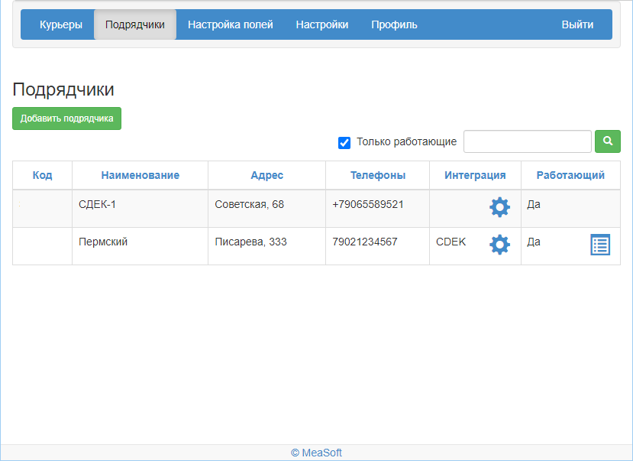Viewport: 633px width, 461px height.
Task: Focus the contractor search input field
Action: tap(527, 141)
